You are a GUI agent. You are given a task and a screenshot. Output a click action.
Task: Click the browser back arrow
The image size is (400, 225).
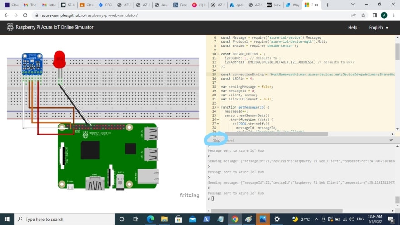pos(6,15)
